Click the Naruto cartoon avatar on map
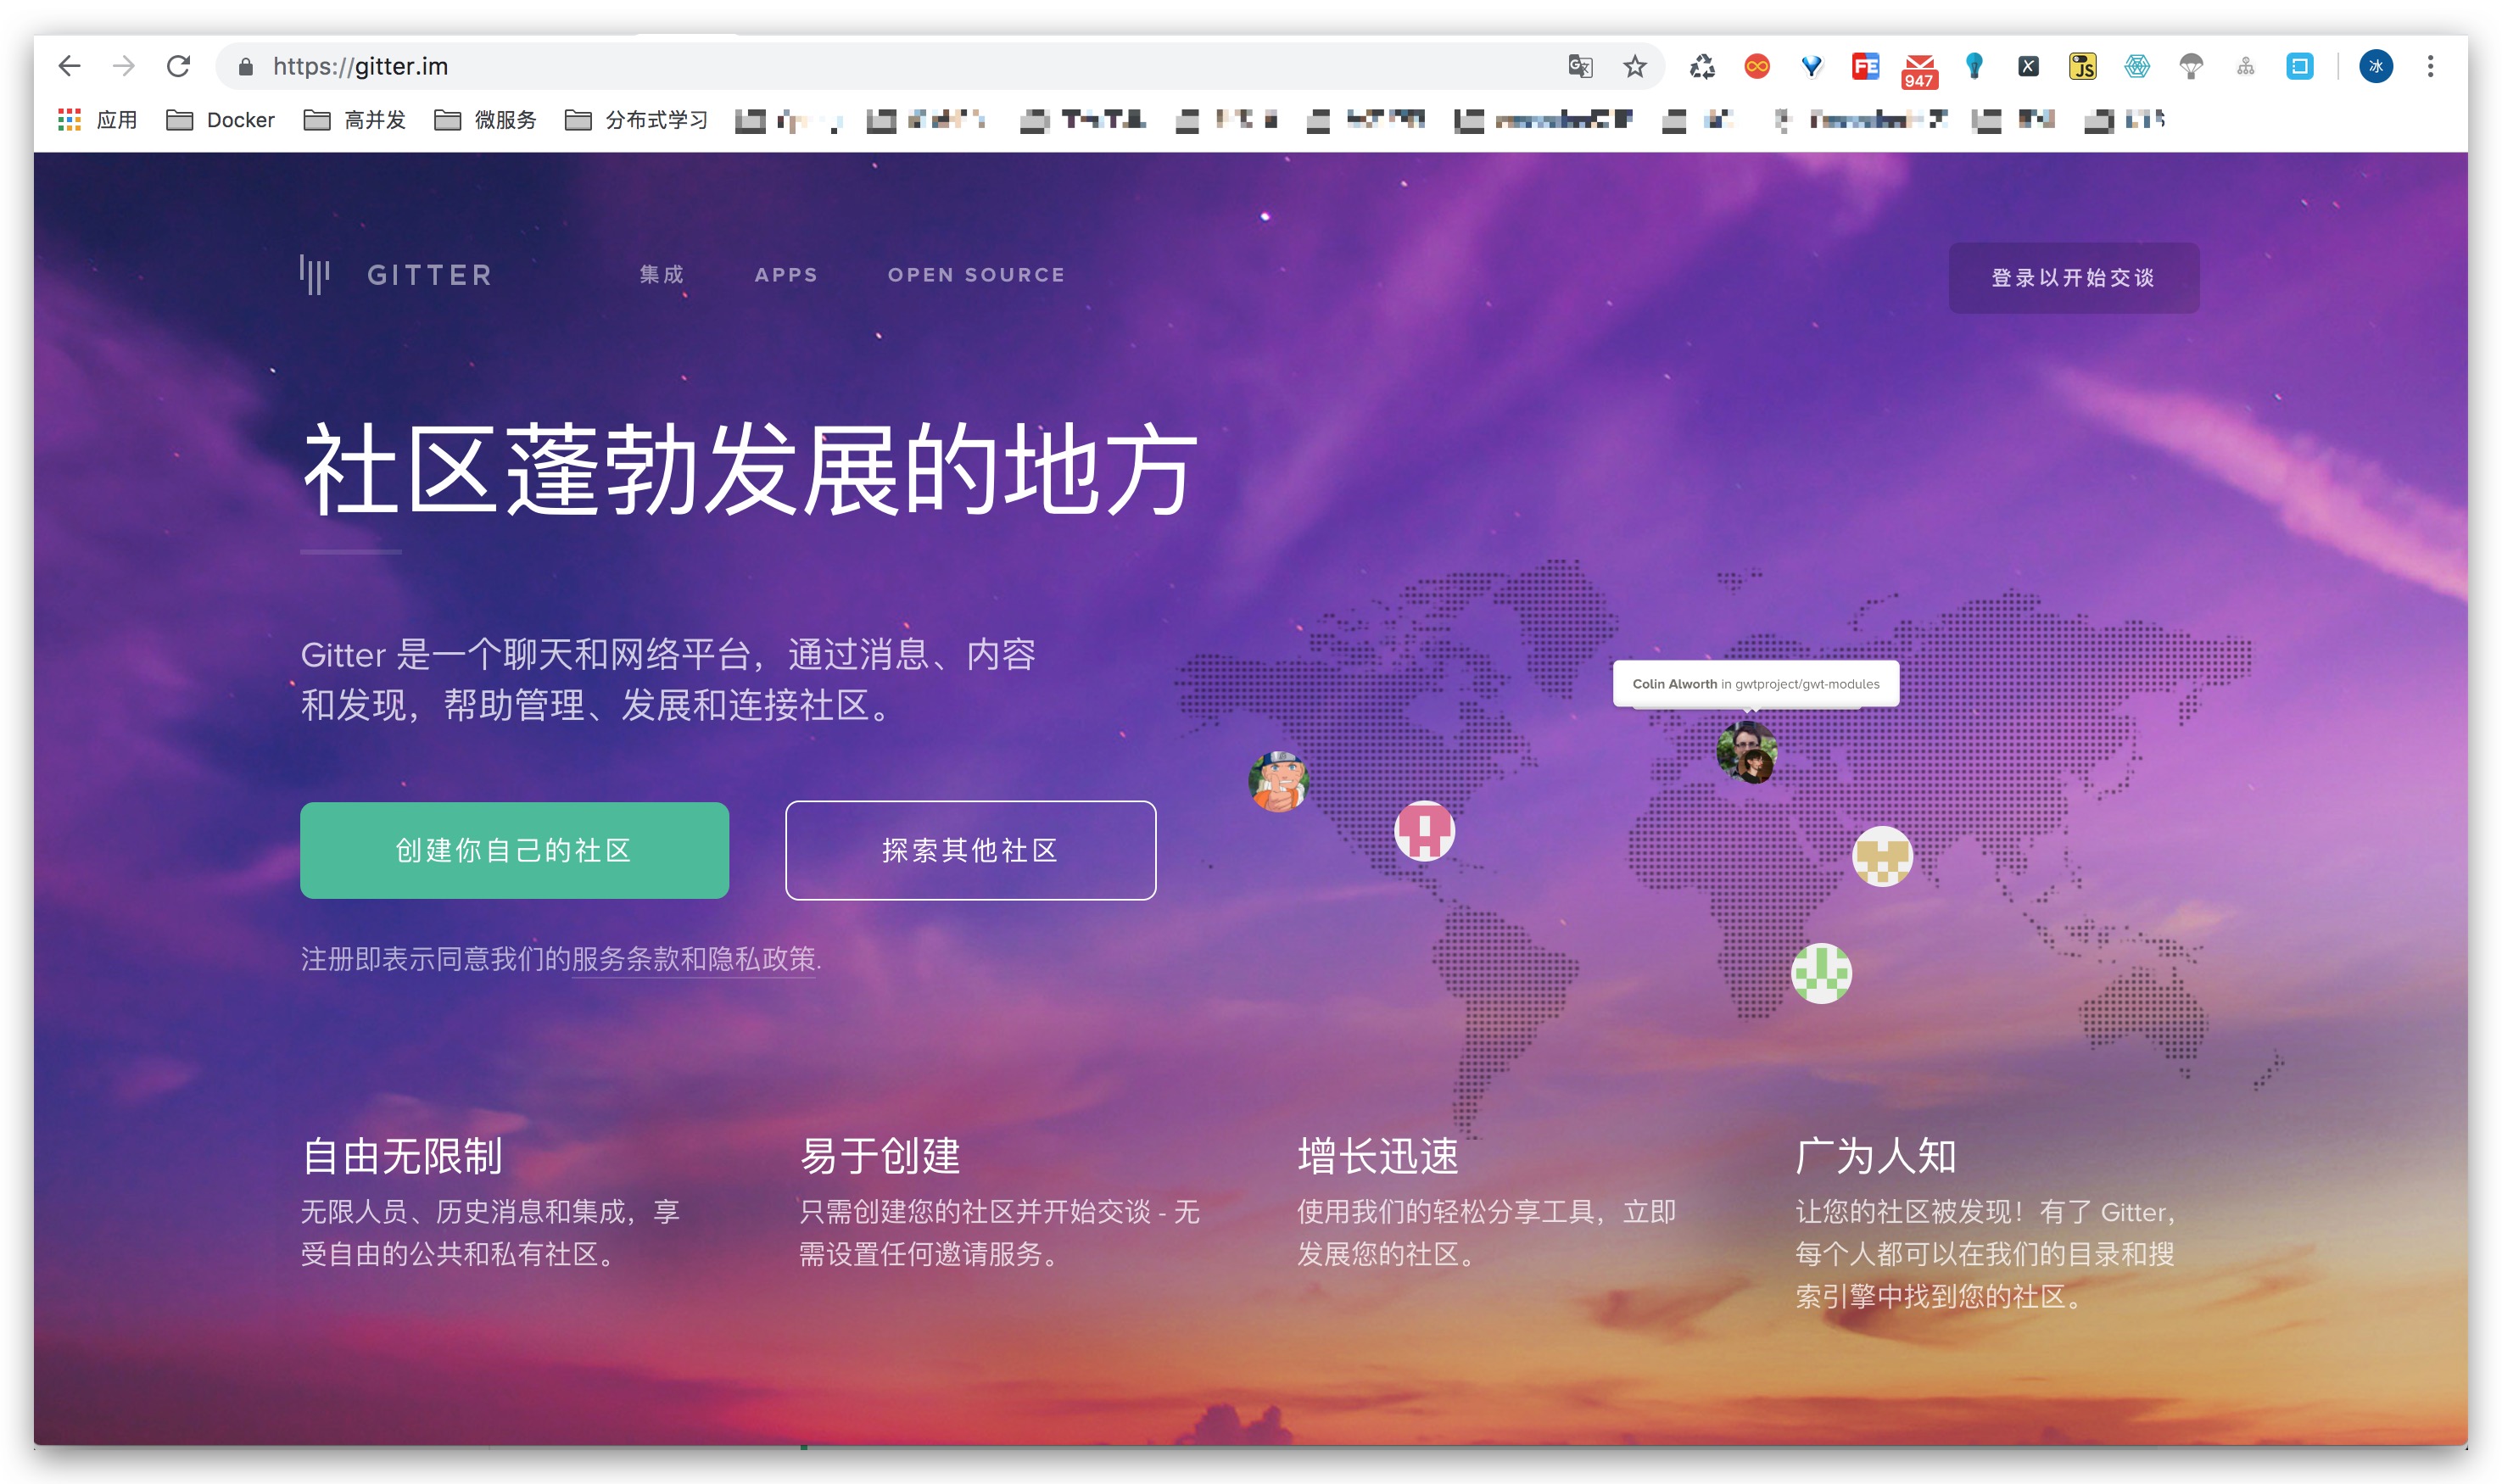Screen dimensions: 2502x1484 point(1278,781)
